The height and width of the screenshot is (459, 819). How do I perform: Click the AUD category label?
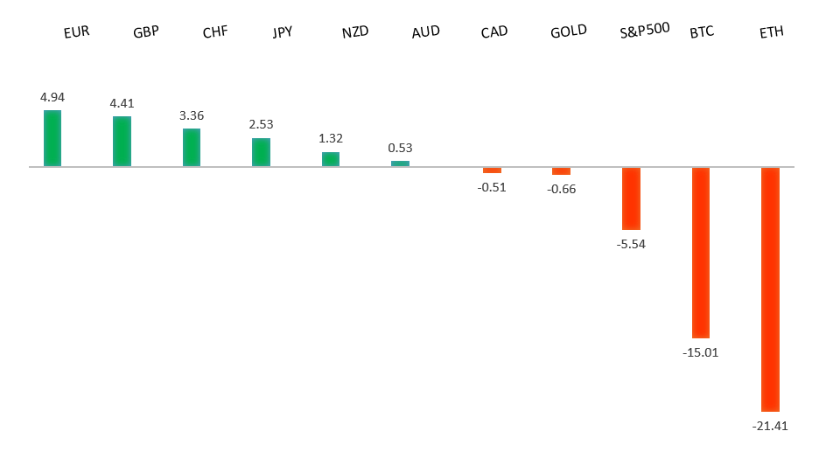pos(425,32)
